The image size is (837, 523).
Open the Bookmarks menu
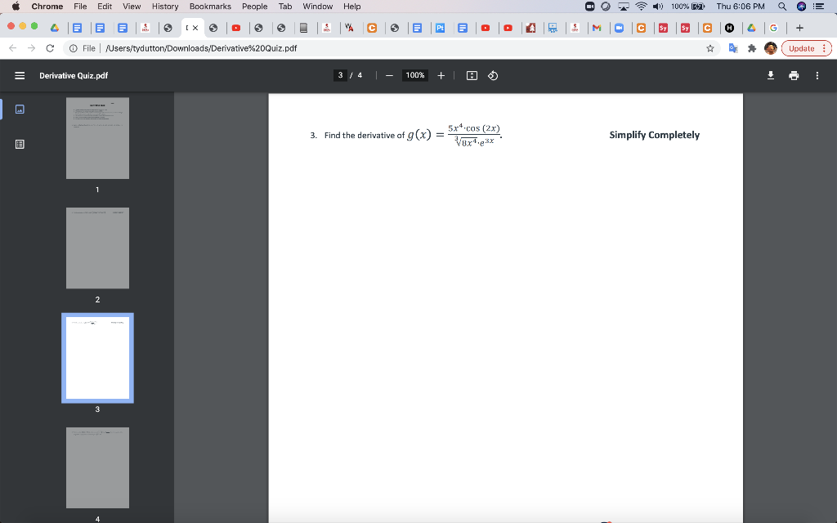click(x=210, y=7)
